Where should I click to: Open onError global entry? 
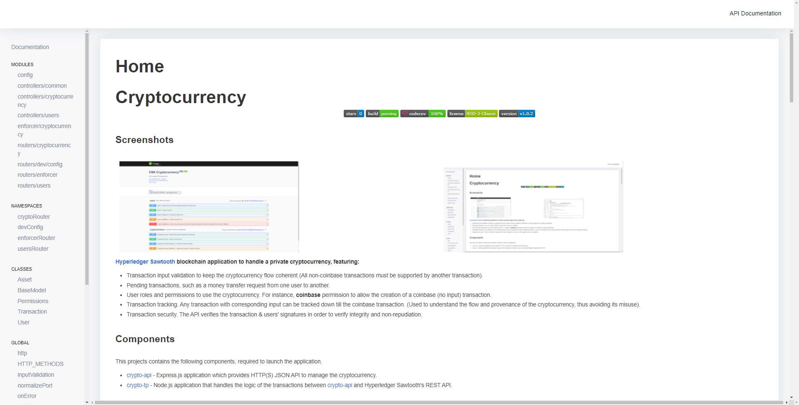27,396
